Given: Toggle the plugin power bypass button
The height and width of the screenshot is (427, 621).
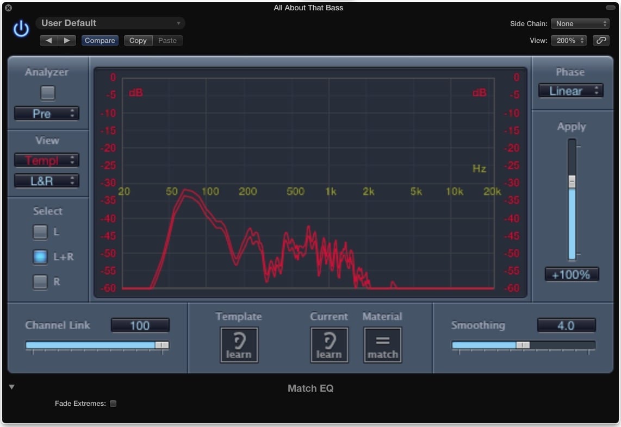Looking at the screenshot, I should [21, 28].
